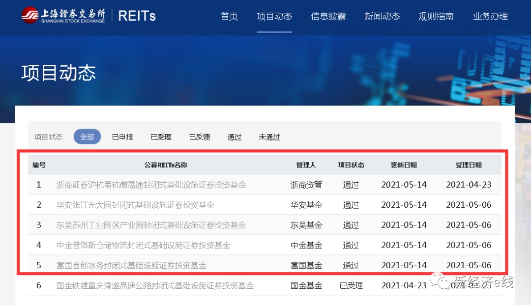Filter by 通过 in the 项目状态 bar
Viewport: 531px width, 305px height.
tap(235, 137)
